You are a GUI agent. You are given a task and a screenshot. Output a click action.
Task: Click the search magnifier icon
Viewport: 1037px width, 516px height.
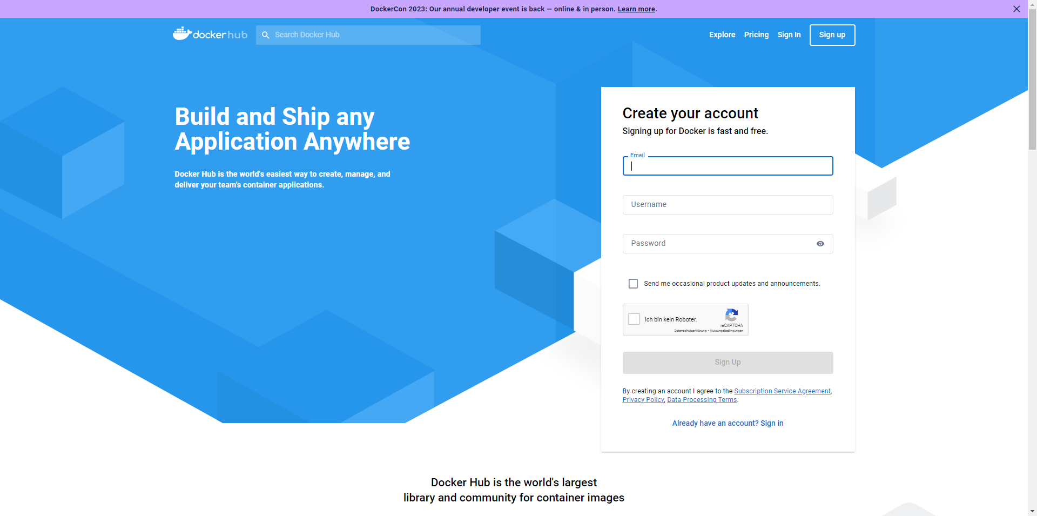pyautogui.click(x=266, y=35)
